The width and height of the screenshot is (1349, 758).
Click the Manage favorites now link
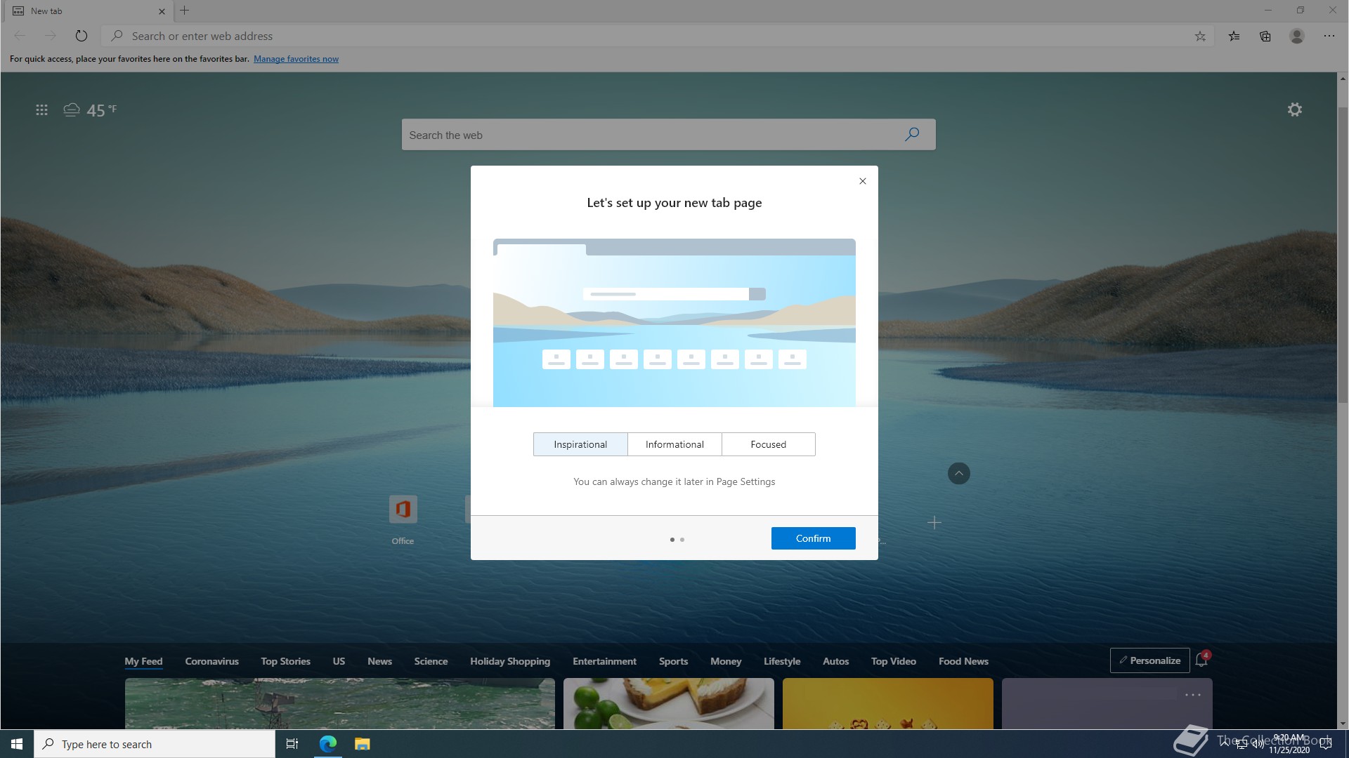296,59
